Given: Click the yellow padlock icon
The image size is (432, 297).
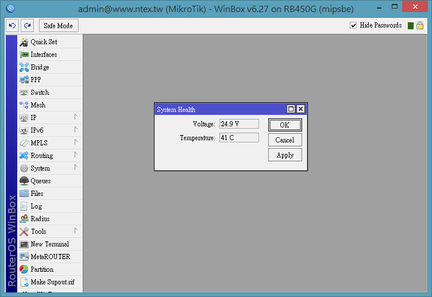Looking at the screenshot, I should click(x=420, y=25).
